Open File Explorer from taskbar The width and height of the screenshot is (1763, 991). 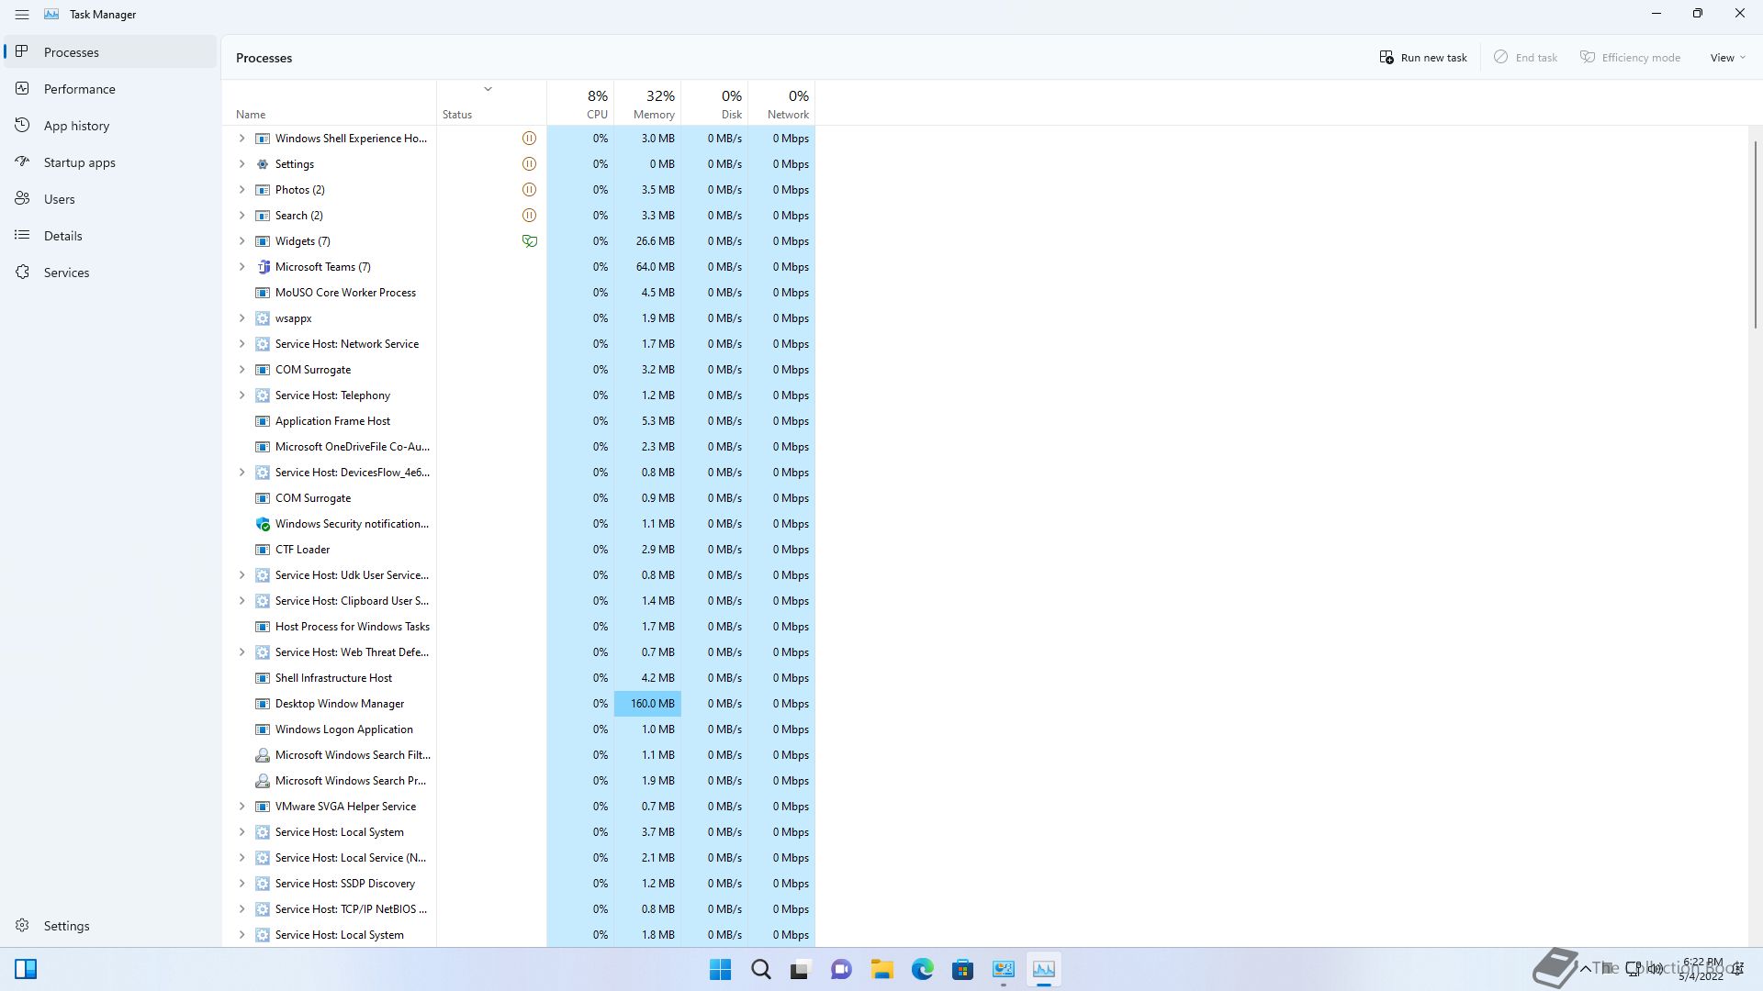click(x=882, y=969)
